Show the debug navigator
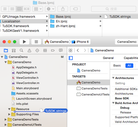This screenshot has width=138, height=127. click(x=45, y=50)
